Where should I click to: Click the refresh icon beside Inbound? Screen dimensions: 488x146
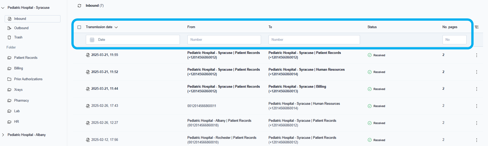point(79,6)
